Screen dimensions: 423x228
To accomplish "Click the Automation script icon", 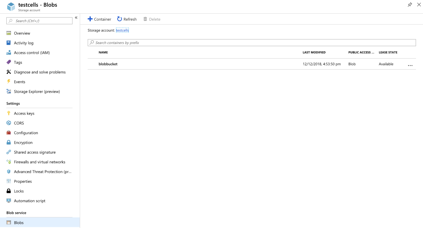I will 9,201.
